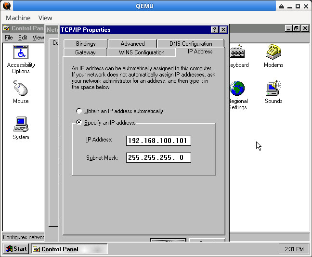Select Specify an IP address option

point(79,123)
